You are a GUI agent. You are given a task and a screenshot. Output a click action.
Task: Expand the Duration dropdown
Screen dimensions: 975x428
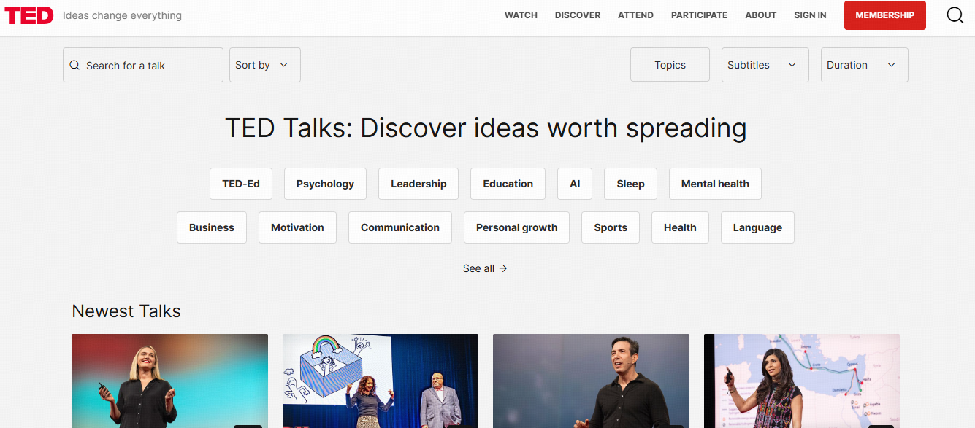[864, 65]
